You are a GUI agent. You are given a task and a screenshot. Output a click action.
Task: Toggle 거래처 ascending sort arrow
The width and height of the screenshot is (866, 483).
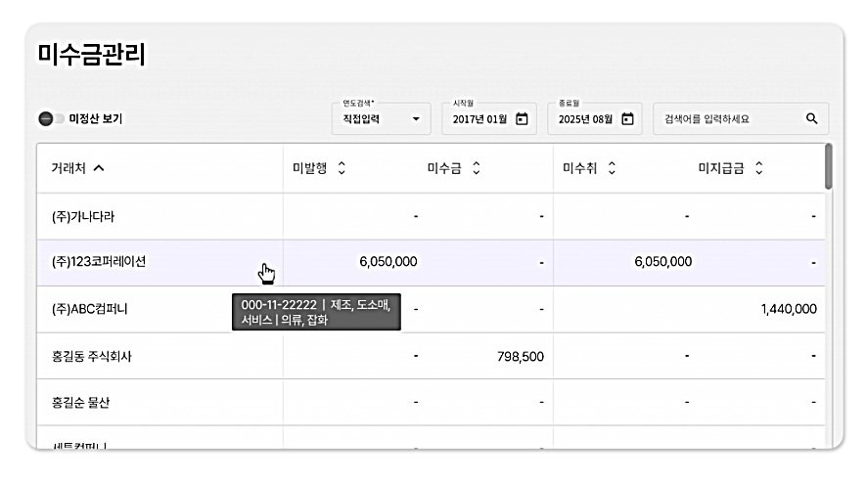pos(99,168)
